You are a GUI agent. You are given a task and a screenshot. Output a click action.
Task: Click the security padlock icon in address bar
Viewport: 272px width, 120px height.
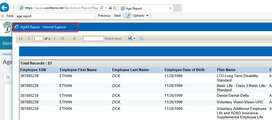pos(110,8)
